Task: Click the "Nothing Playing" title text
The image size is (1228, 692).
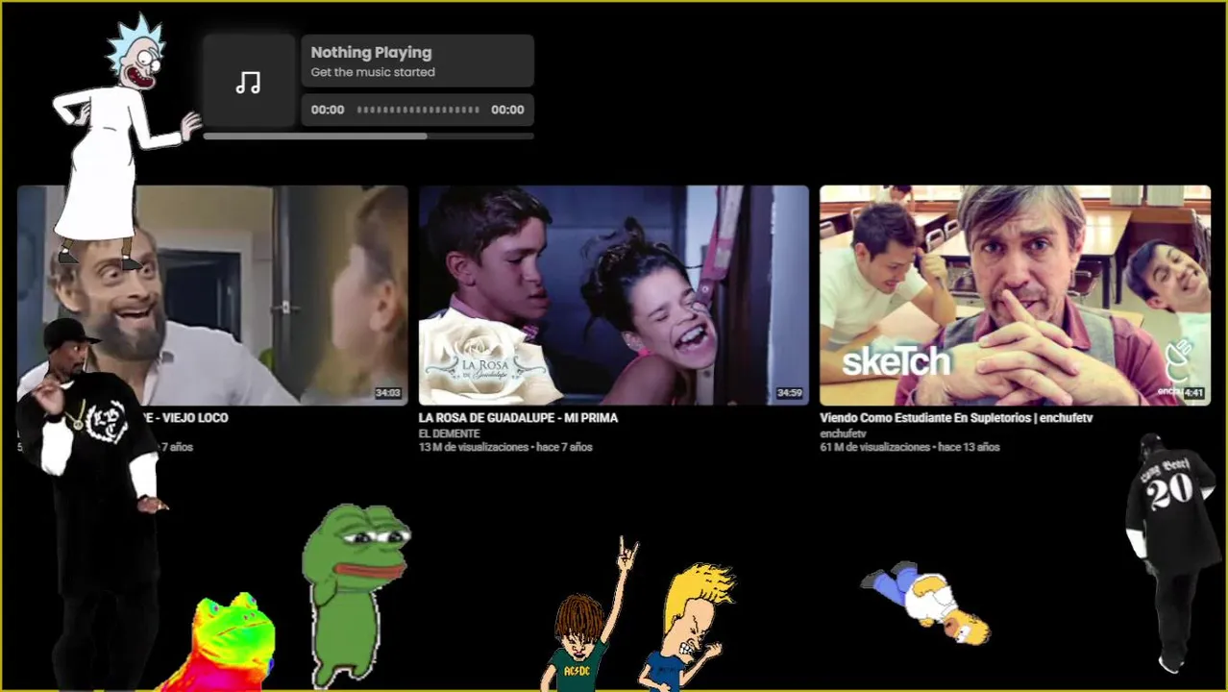Action: [371, 53]
